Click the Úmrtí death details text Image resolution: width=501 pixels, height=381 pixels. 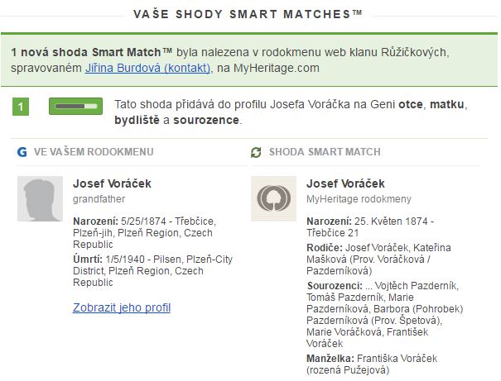pyautogui.click(x=152, y=270)
